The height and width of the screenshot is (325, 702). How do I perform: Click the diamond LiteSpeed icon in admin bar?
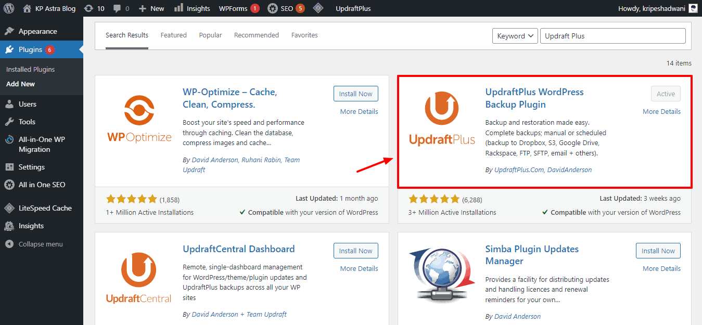coord(318,8)
